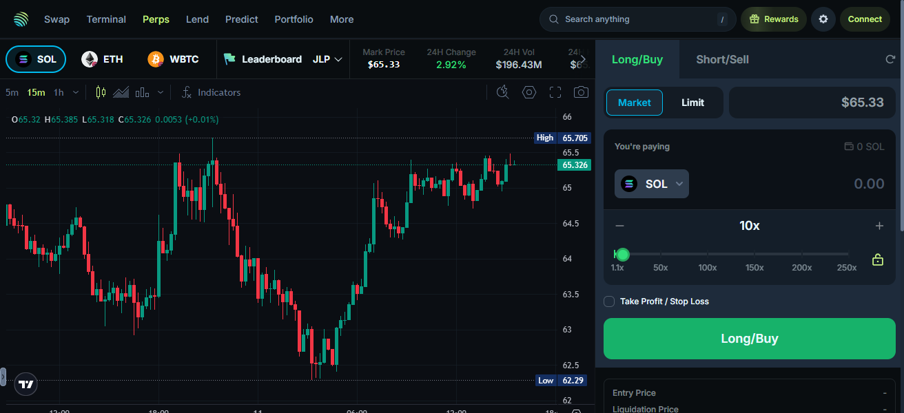
Task: Open the Perps page
Action: [156, 19]
